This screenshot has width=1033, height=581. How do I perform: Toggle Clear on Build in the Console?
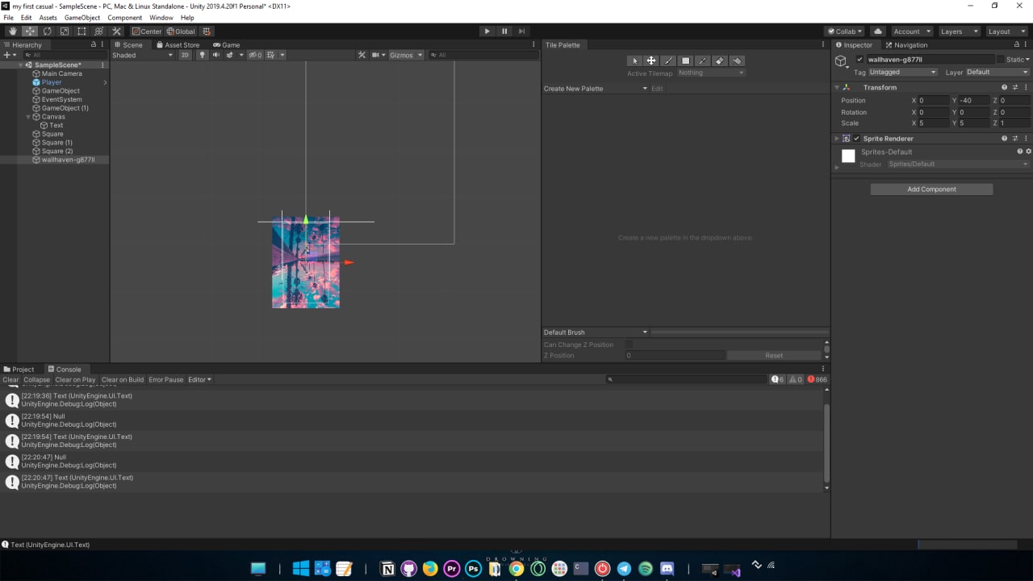coord(123,379)
